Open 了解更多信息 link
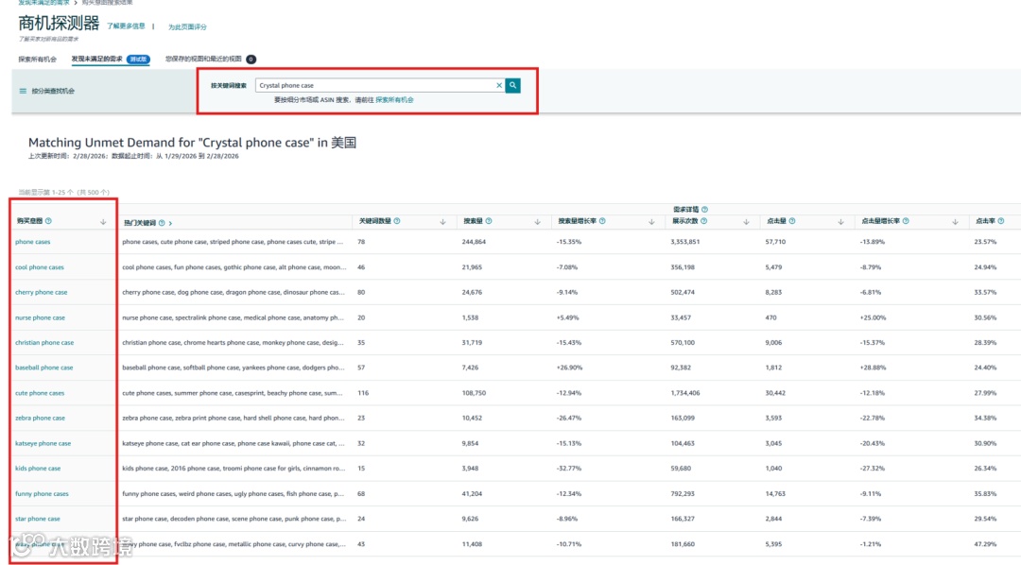 coord(126,26)
